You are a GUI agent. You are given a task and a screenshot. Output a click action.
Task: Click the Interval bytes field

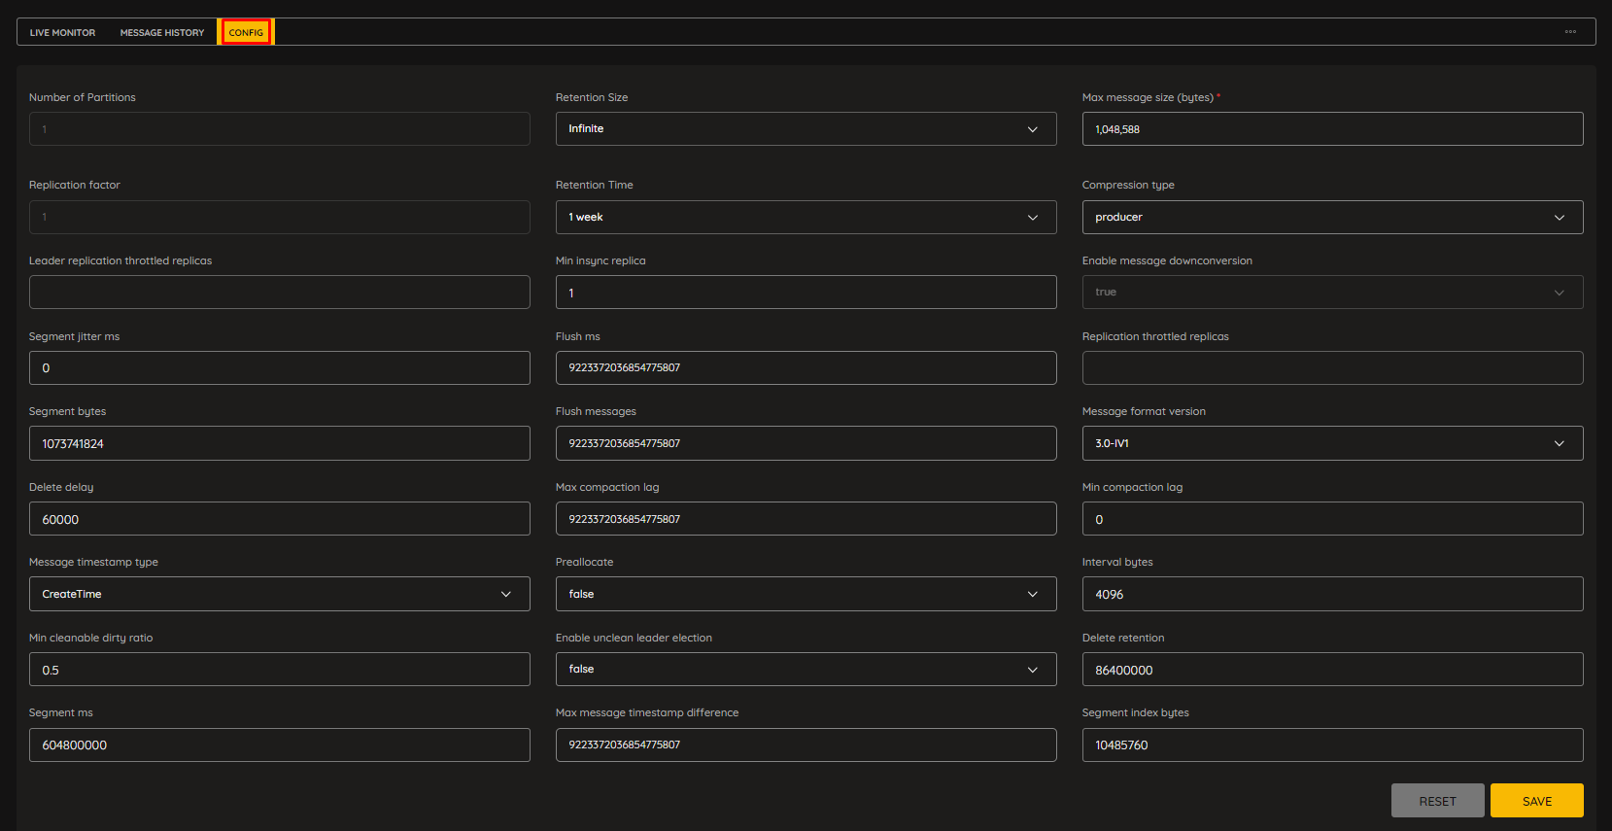click(1332, 594)
